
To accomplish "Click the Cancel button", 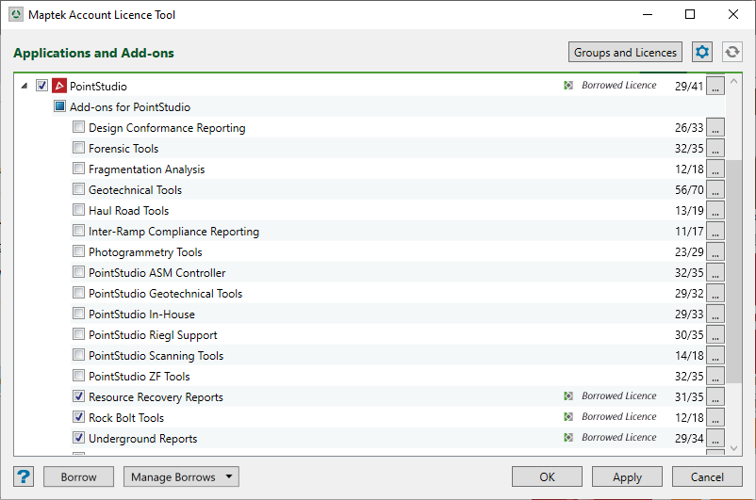I will pos(707,476).
